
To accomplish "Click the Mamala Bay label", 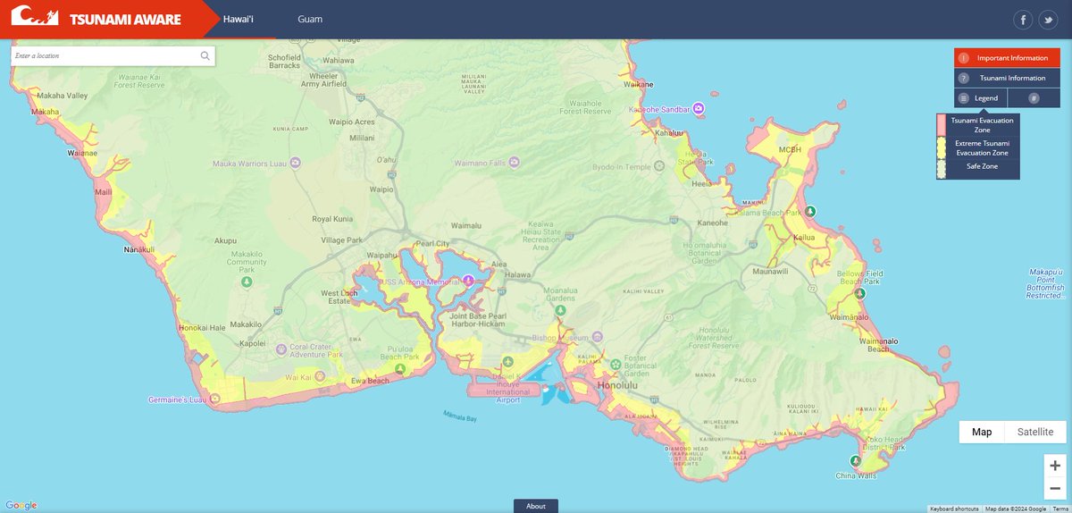I will 460,416.
